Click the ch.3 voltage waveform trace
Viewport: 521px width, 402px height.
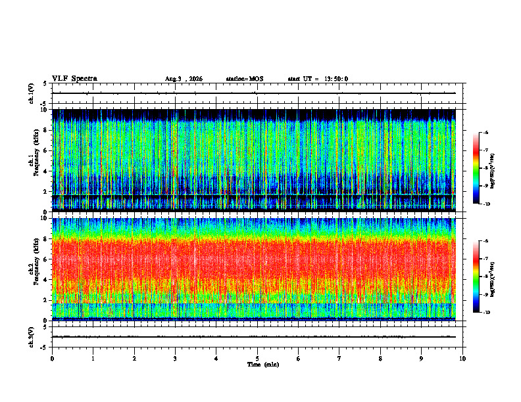click(x=254, y=337)
